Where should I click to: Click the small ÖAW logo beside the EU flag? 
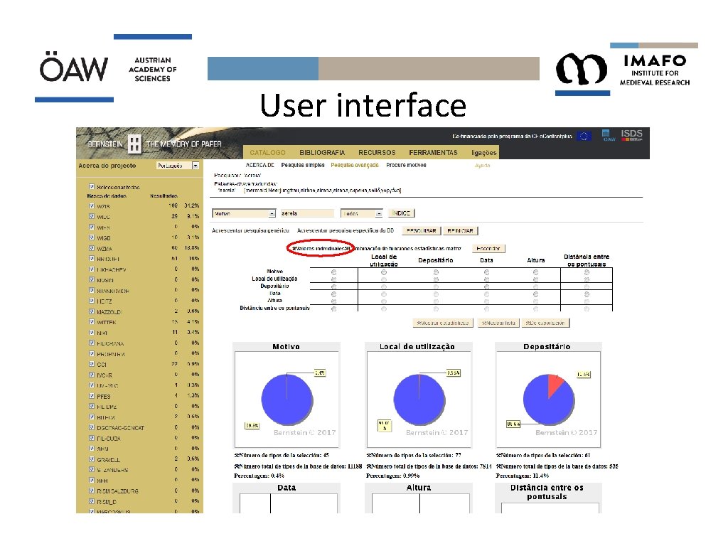click(609, 136)
